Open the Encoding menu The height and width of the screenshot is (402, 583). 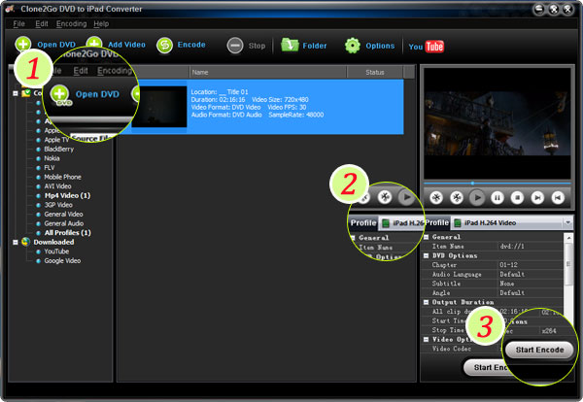point(71,23)
